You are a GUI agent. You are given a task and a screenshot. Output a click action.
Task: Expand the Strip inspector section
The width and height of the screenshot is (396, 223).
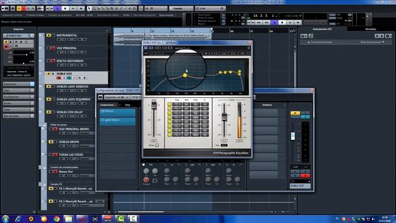tap(19, 90)
